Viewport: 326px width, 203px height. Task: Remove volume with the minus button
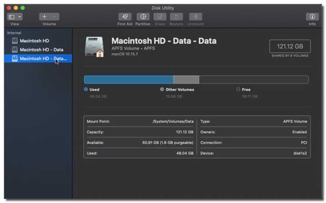(54, 16)
